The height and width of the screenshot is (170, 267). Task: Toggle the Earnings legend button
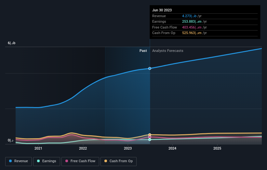click(47, 161)
